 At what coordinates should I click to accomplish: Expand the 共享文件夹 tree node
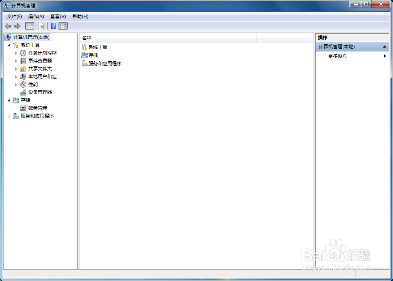(x=16, y=69)
